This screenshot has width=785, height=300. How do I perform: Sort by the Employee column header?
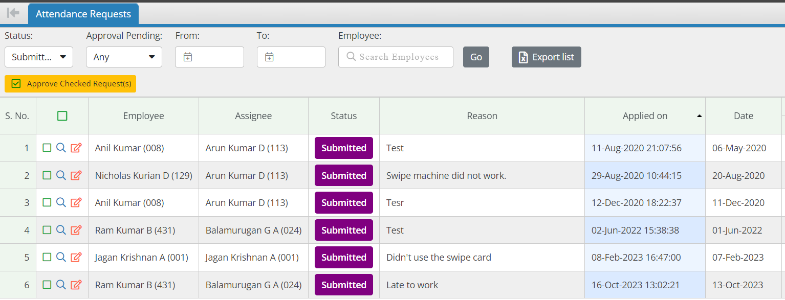pyautogui.click(x=143, y=116)
